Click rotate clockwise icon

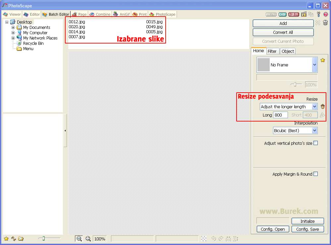coord(221,239)
